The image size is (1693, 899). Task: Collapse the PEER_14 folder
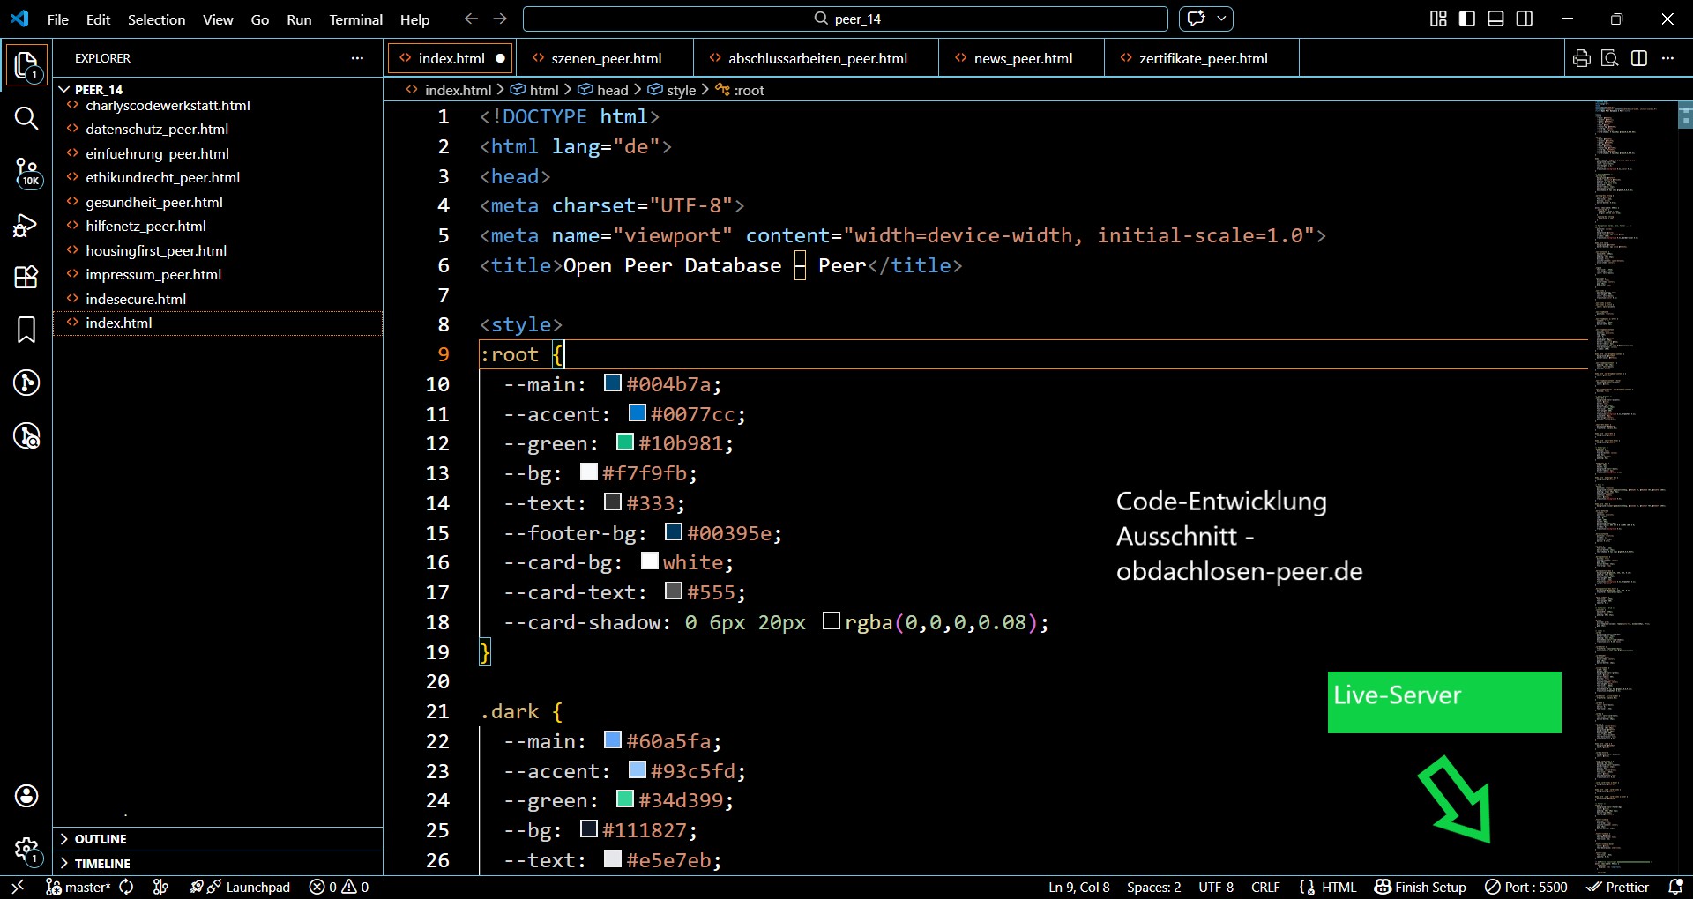tap(98, 90)
